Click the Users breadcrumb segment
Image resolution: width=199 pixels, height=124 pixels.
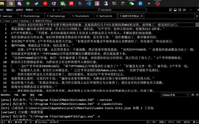coord(7,21)
